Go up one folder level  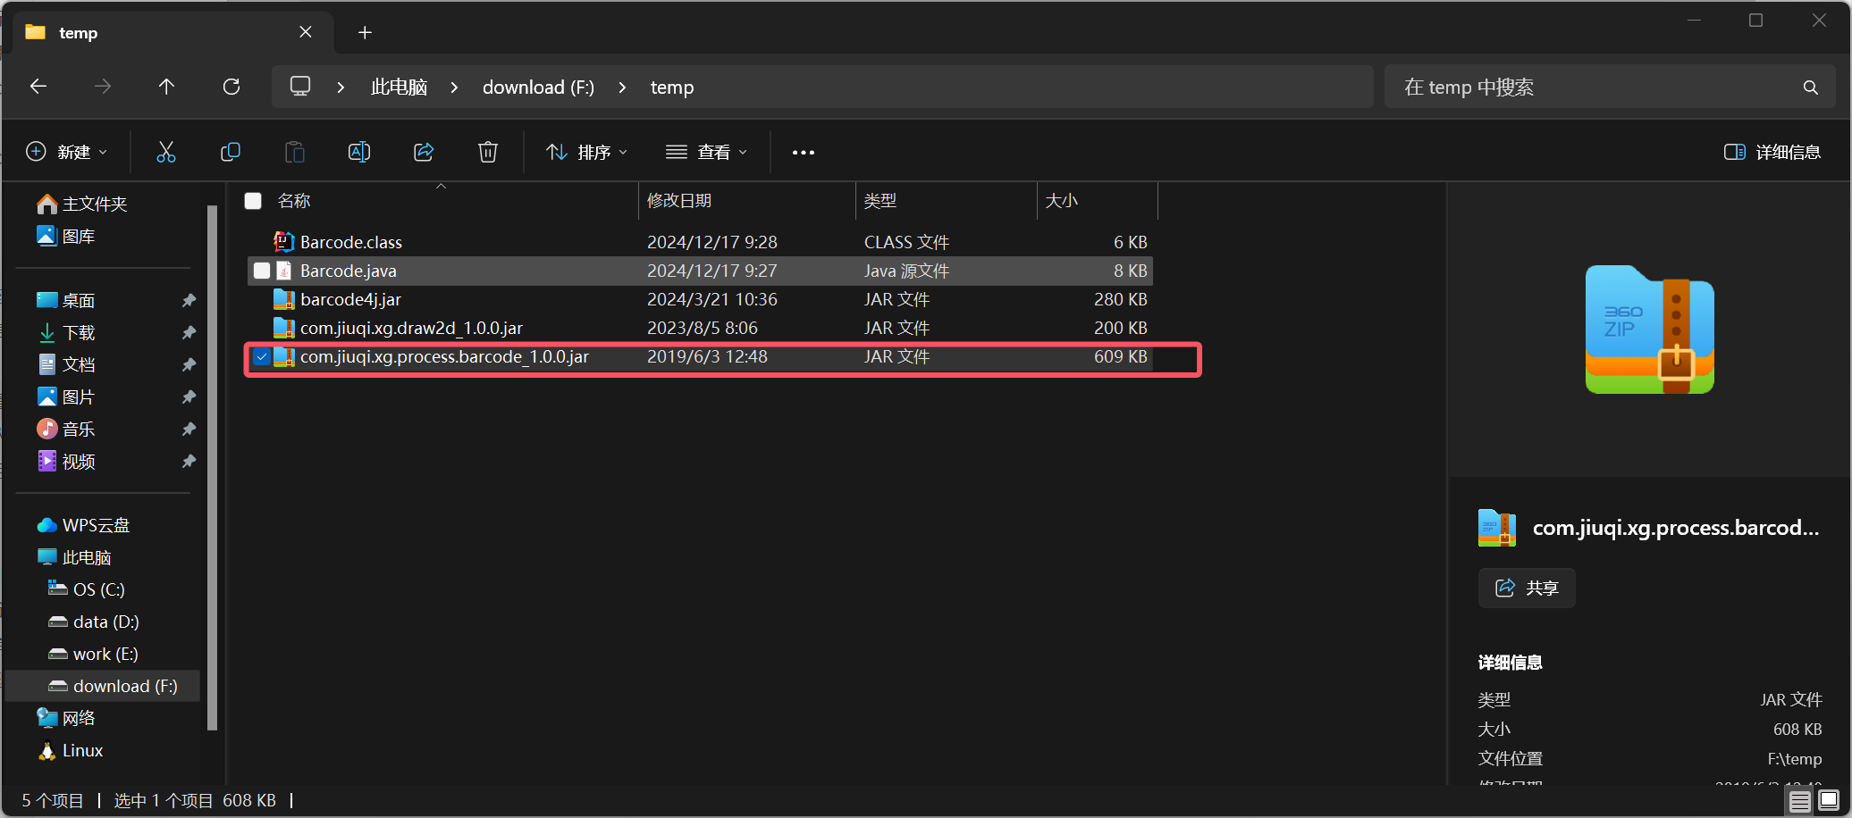(x=166, y=87)
